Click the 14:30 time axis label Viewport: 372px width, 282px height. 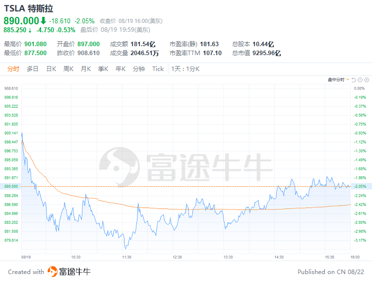279,257
